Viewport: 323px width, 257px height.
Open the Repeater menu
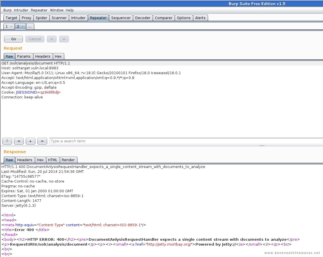pyautogui.click(x=39, y=10)
